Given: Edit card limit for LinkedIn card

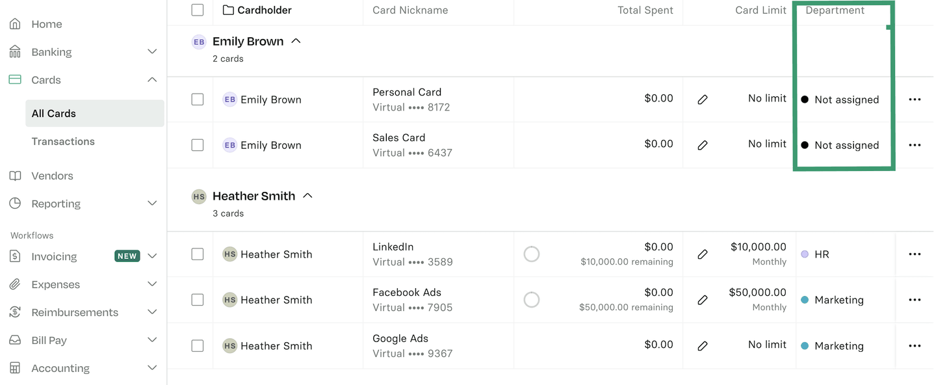Looking at the screenshot, I should click(x=703, y=254).
